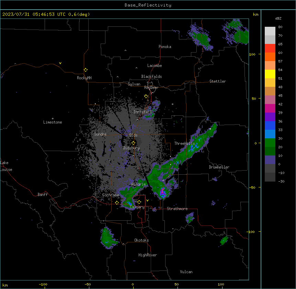Click the Stettler label

pos(218,81)
